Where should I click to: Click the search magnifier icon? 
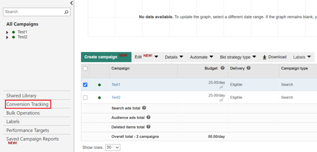pos(66,12)
